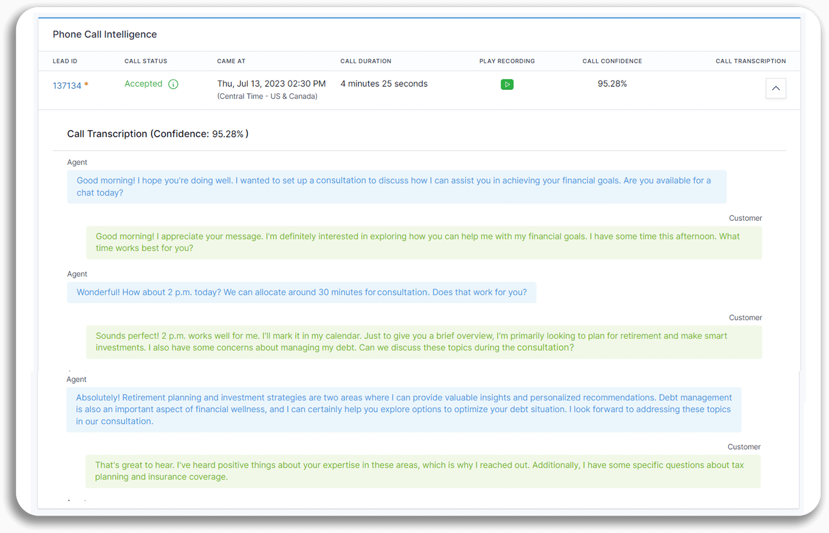Collapse the call transcription chevron

[775, 88]
